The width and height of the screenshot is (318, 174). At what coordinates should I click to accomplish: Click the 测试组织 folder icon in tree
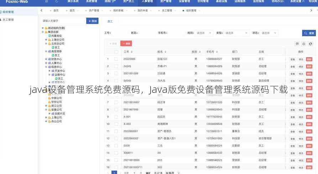pos(46,28)
